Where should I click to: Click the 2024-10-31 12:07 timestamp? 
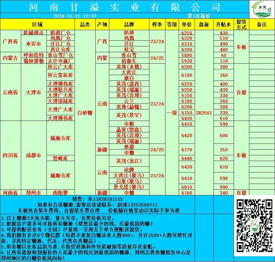(x=75, y=16)
